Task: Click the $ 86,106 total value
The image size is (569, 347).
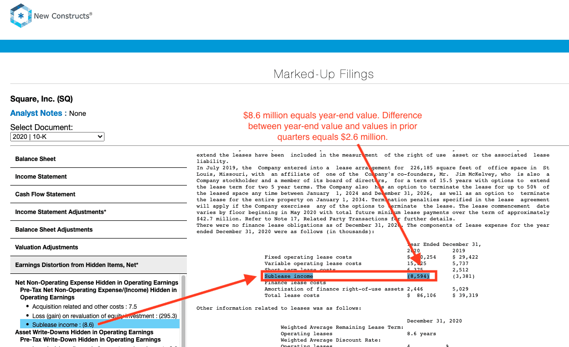Action: 422,295
